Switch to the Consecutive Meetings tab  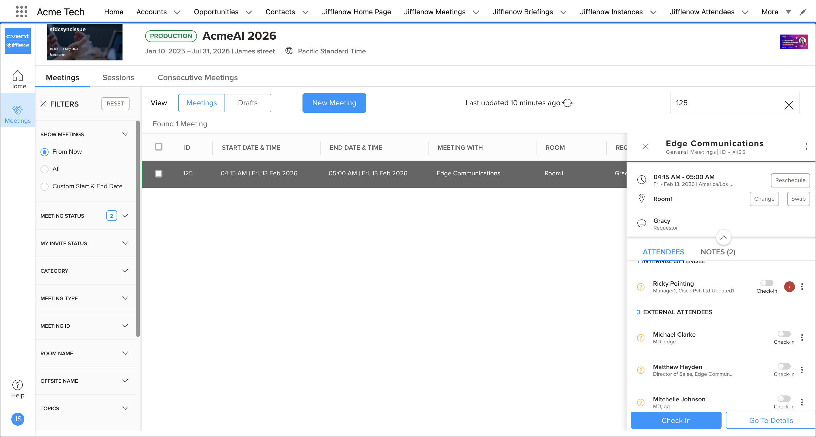[x=197, y=78]
